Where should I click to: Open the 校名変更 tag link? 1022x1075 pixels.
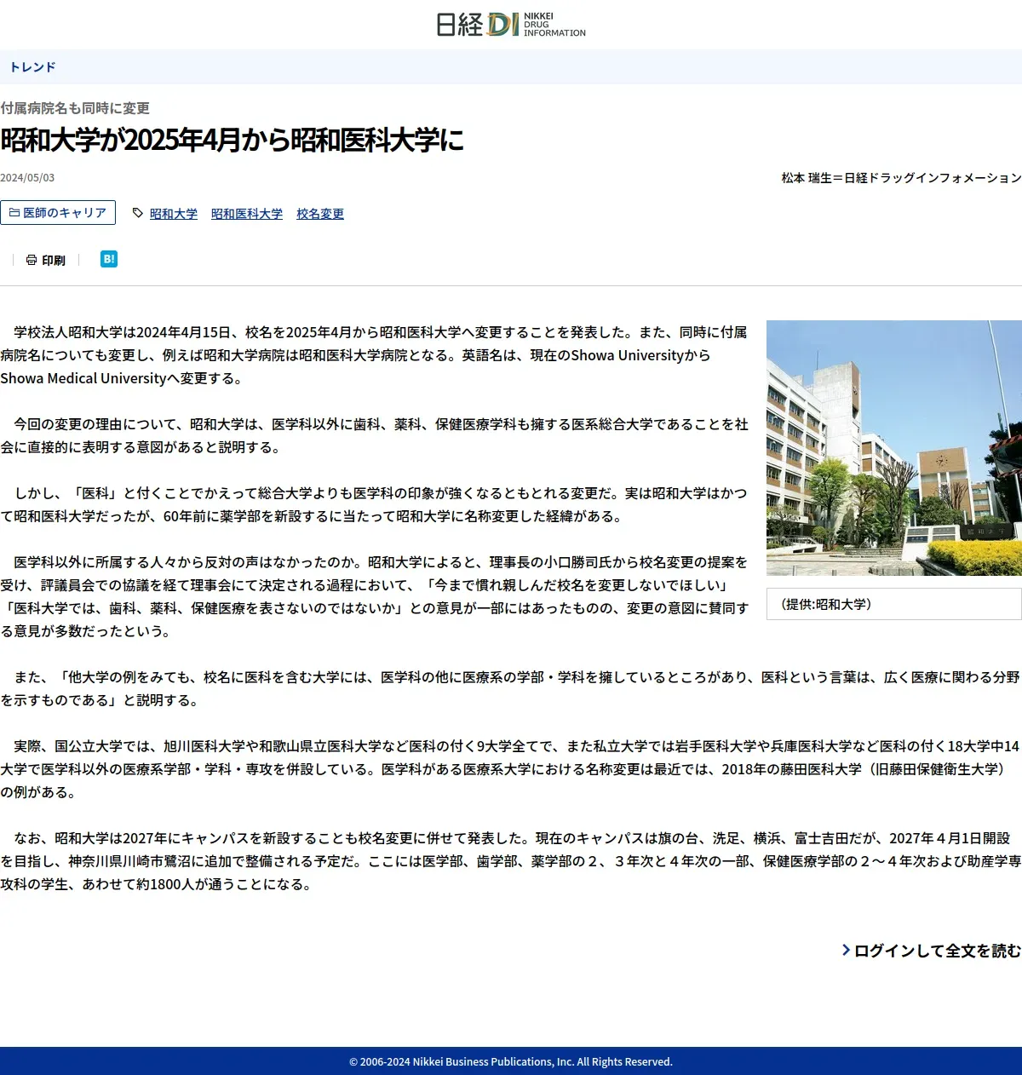320,214
